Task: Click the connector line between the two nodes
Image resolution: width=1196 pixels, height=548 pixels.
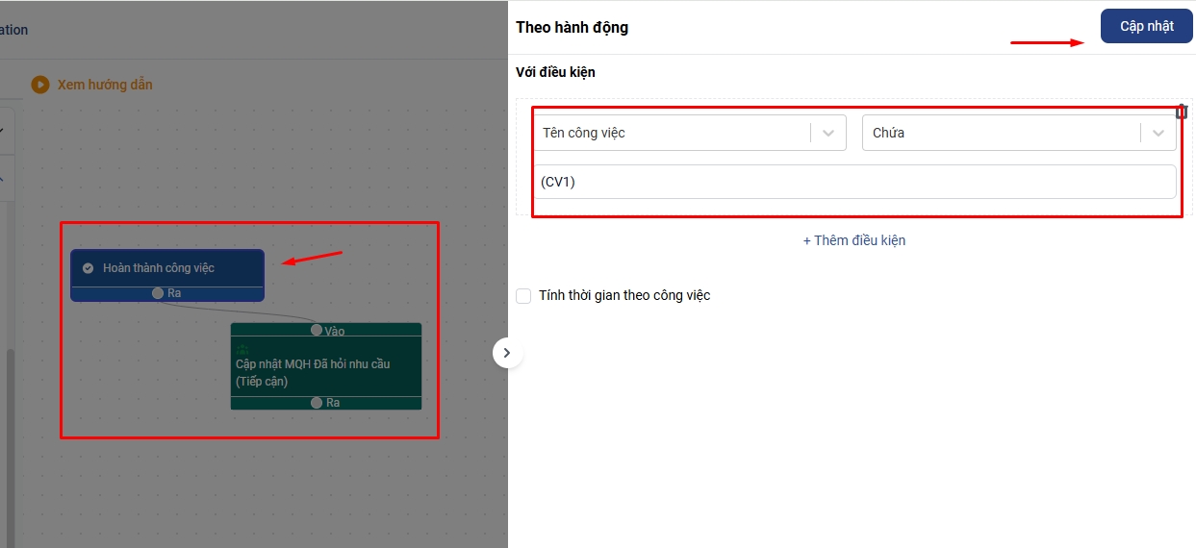Action: (x=241, y=310)
